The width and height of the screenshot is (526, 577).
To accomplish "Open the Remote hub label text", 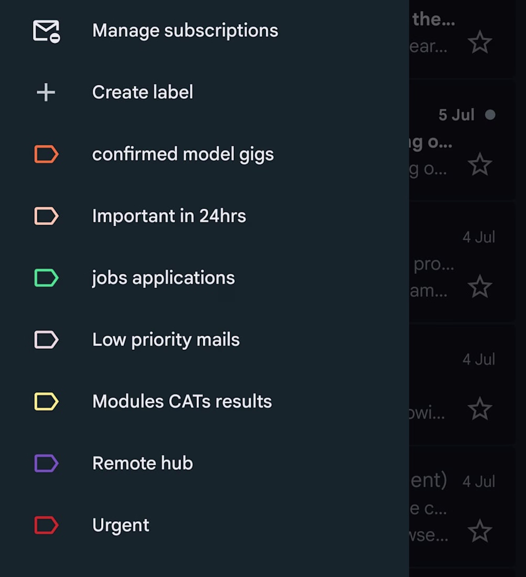I will pyautogui.click(x=143, y=463).
